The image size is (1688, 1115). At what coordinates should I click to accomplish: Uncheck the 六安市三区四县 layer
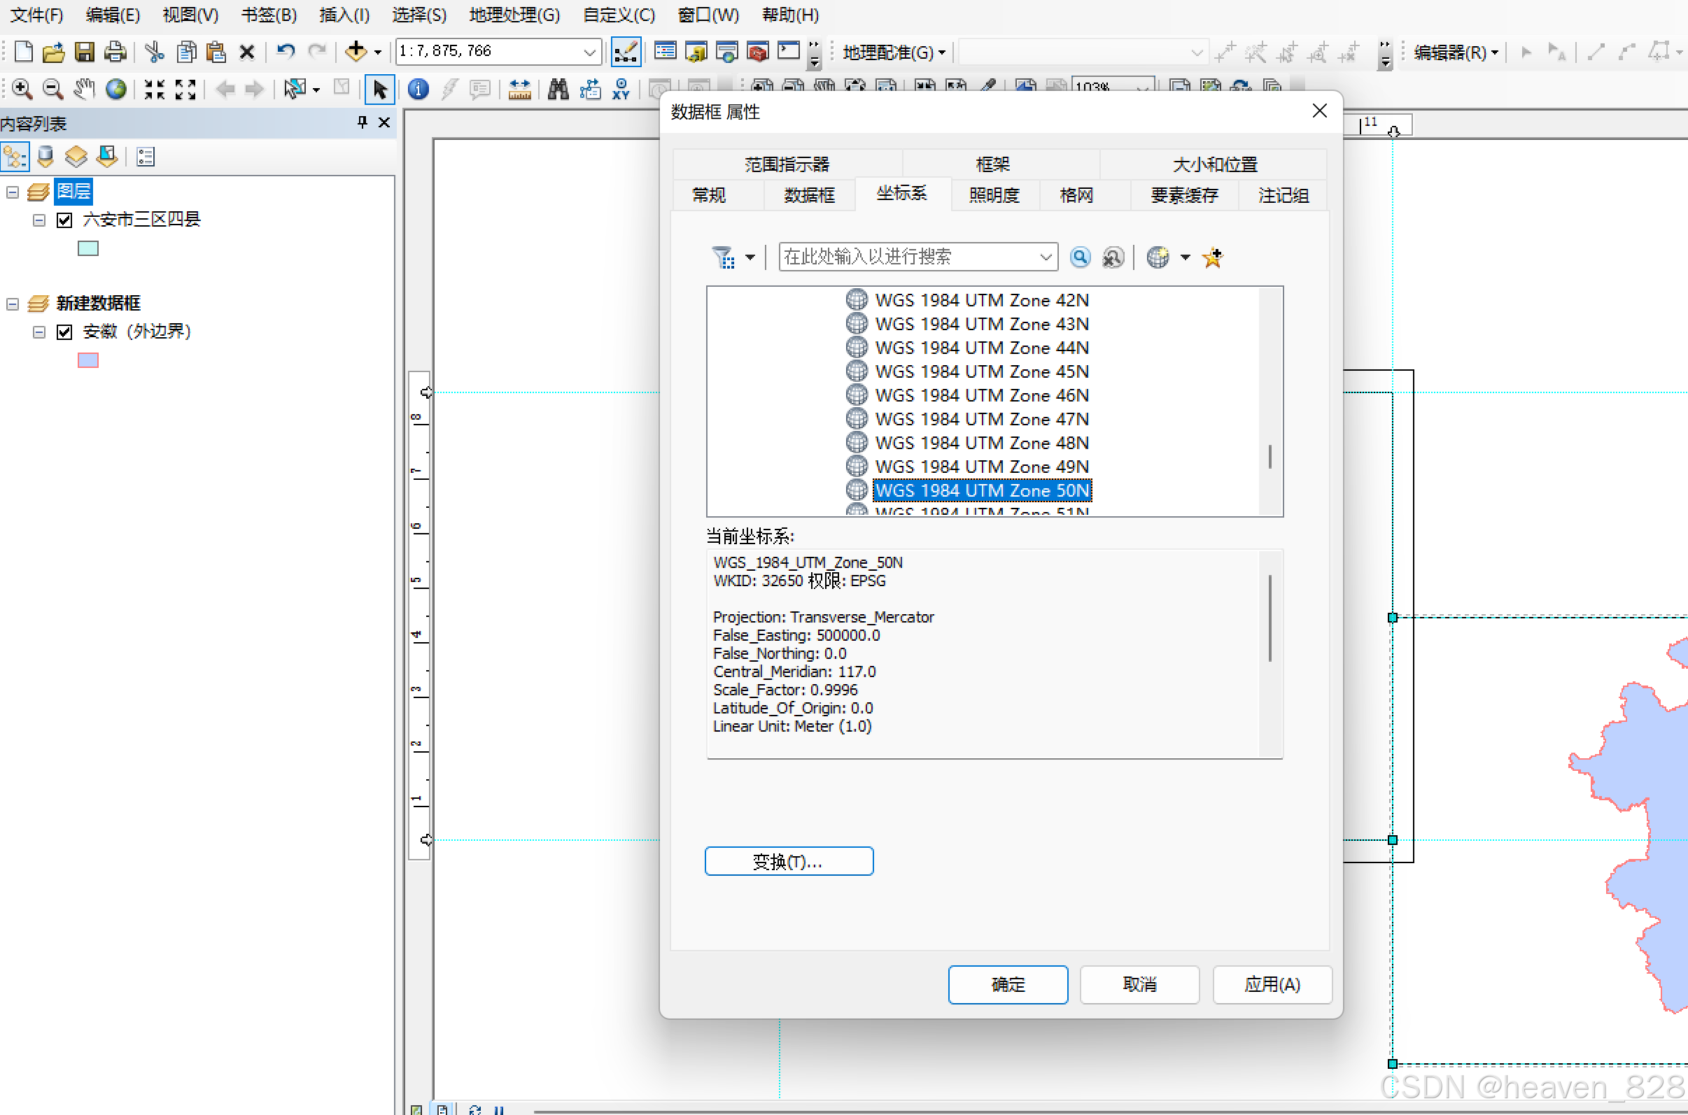coord(64,220)
